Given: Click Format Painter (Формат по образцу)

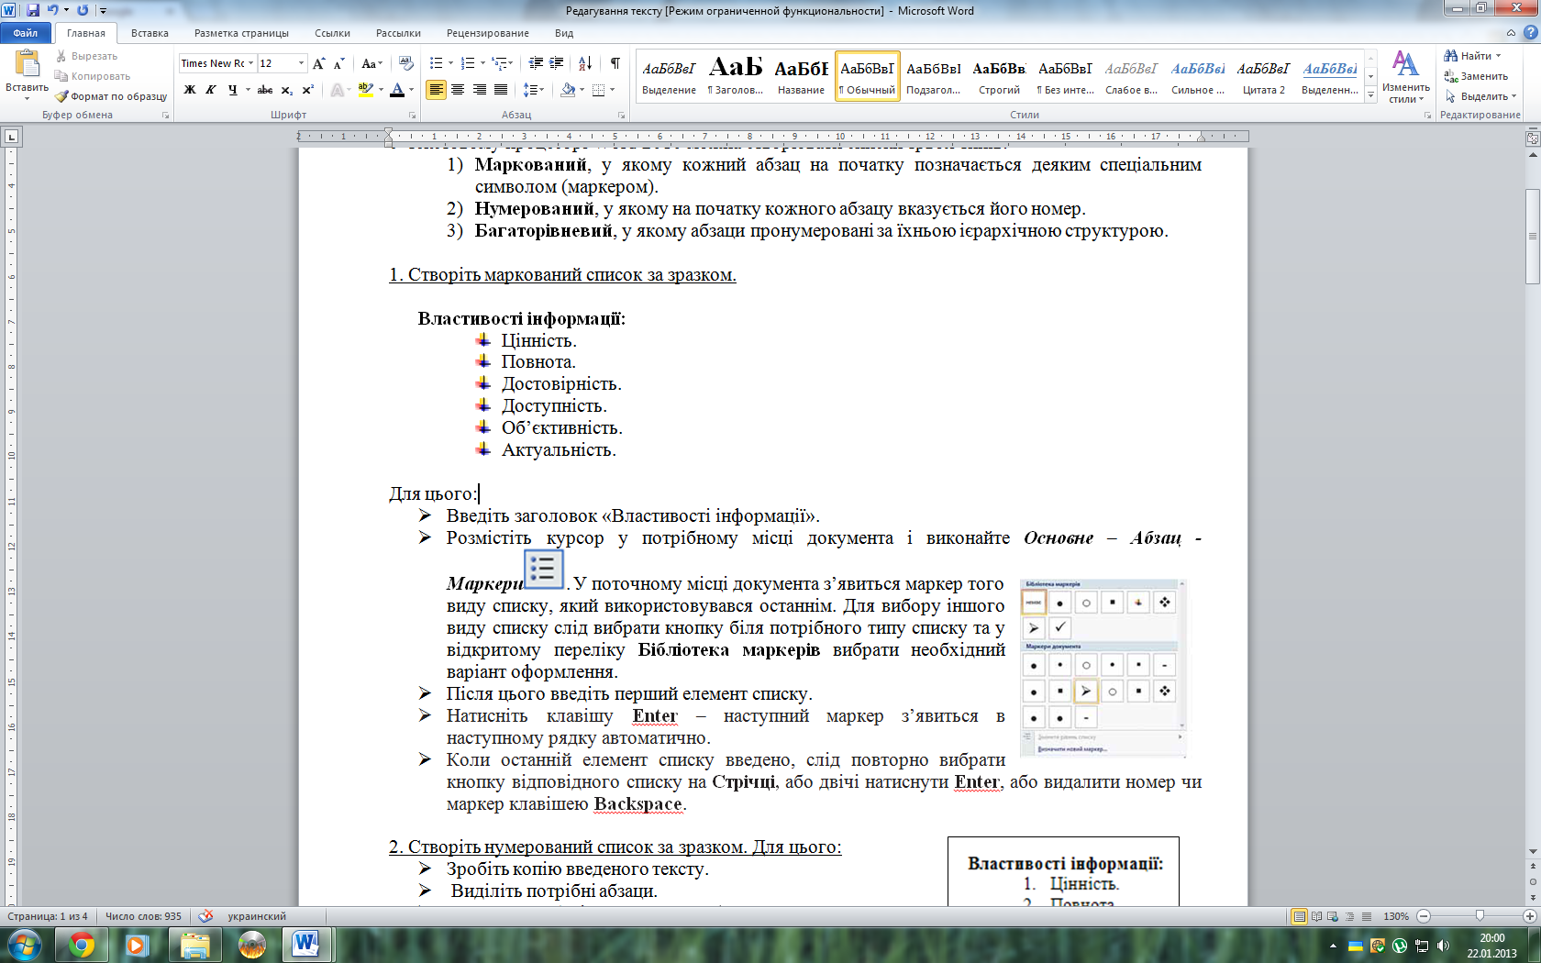Looking at the screenshot, I should tap(111, 96).
